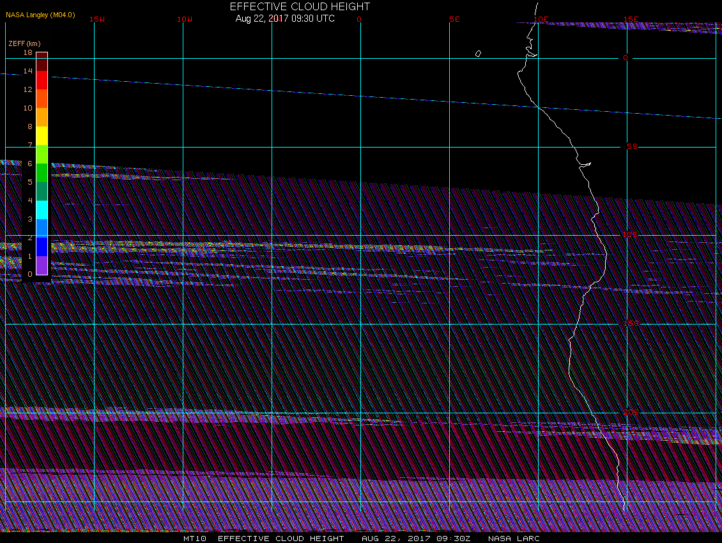The image size is (722, 543).
Task: Click the '8' colorbar scale value
Action: (x=30, y=126)
